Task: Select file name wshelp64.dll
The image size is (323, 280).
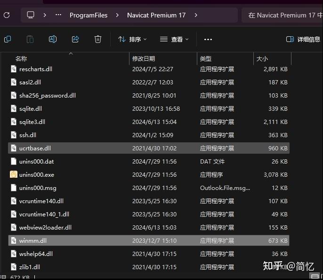Action: click(x=36, y=254)
